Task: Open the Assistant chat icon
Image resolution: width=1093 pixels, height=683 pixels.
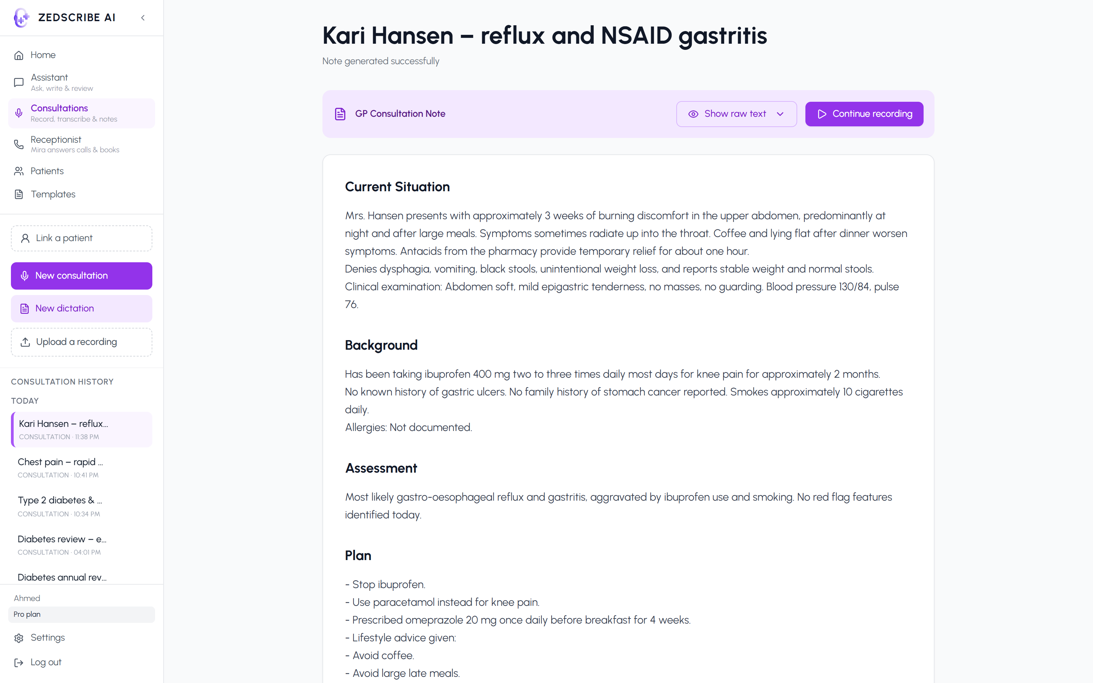Action: [x=18, y=82]
